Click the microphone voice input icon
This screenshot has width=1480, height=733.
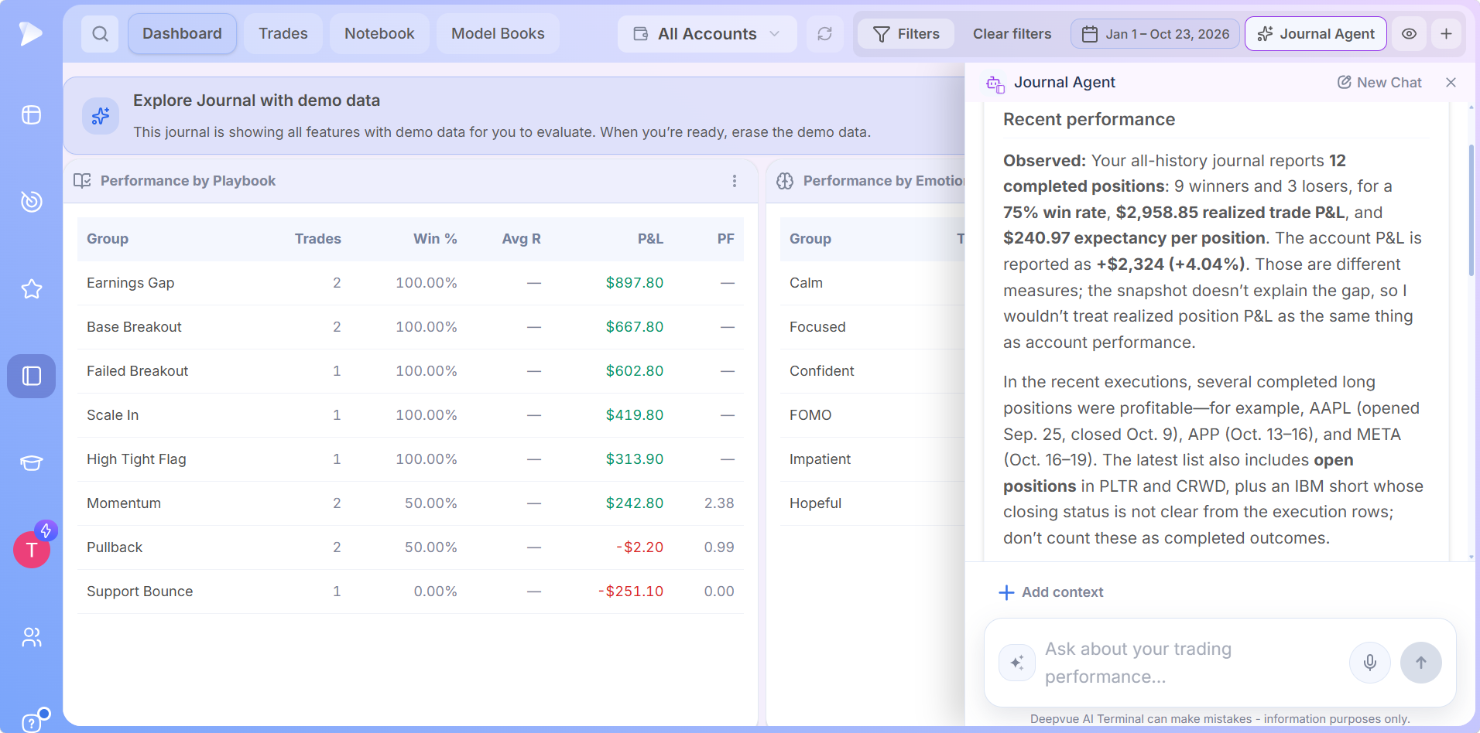pos(1369,663)
